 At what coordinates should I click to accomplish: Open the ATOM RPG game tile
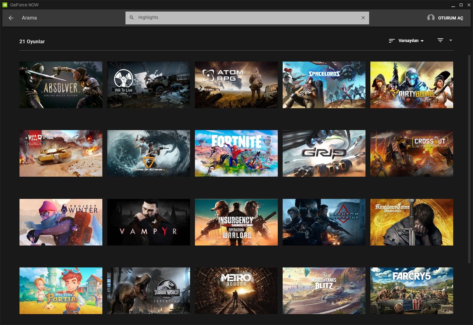point(236,85)
